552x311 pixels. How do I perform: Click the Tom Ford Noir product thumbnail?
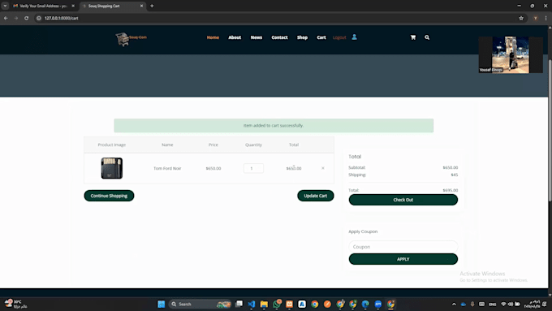point(111,168)
